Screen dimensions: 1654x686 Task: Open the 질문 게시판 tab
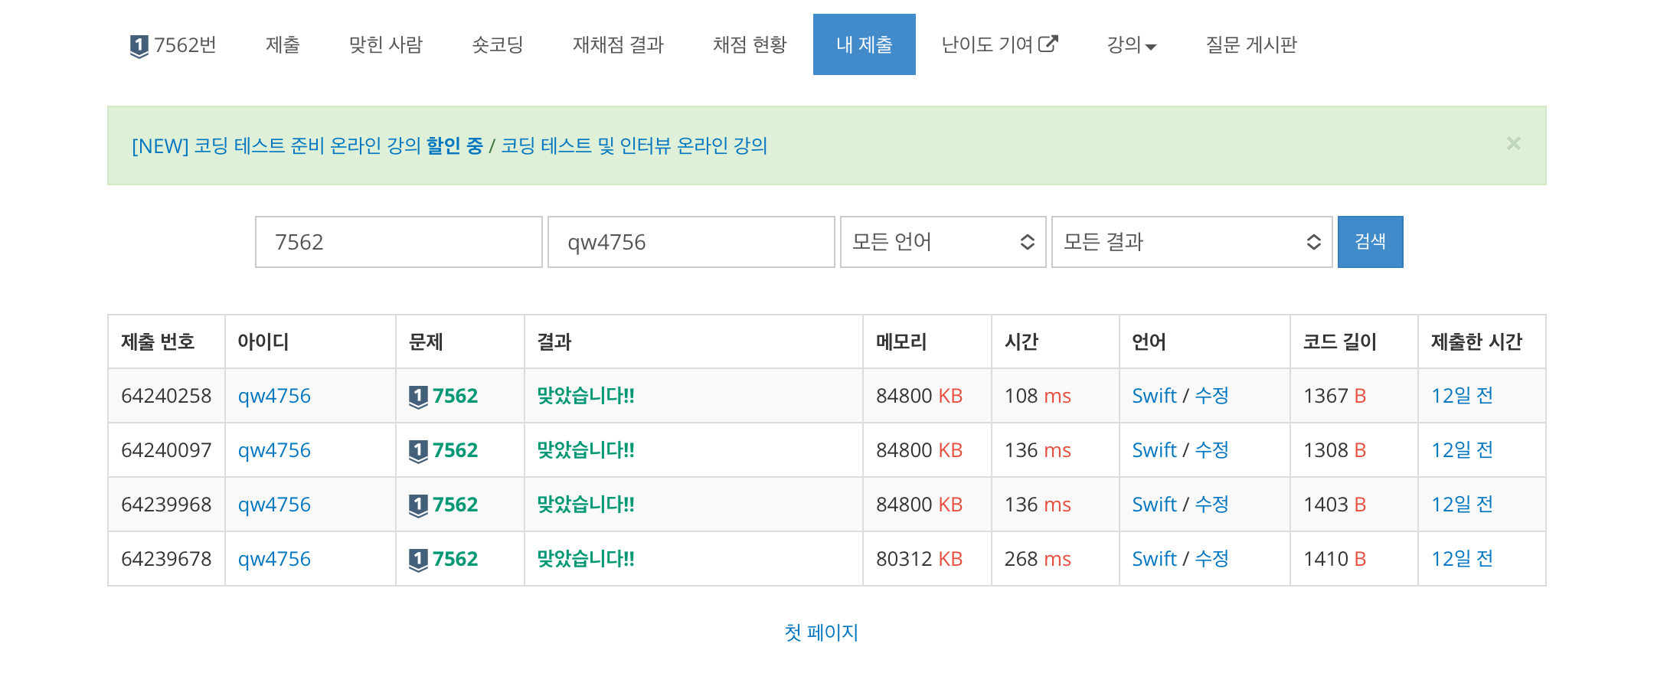coord(1251,44)
